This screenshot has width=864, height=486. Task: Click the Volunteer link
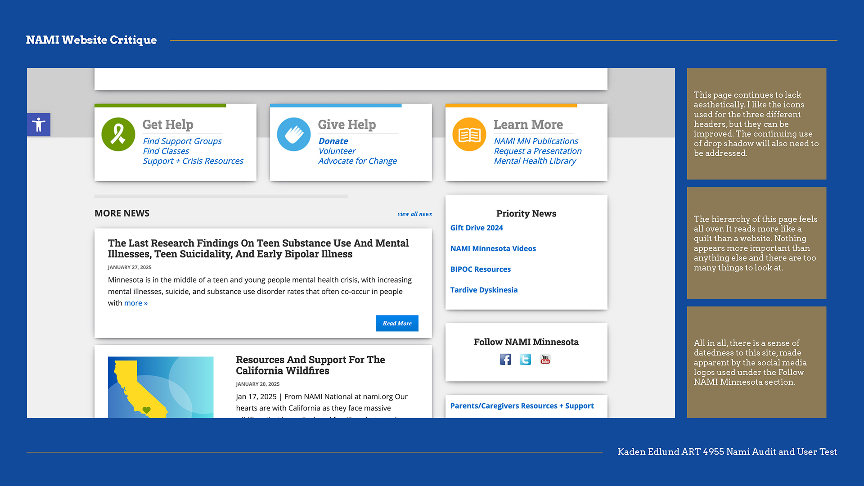tap(337, 151)
